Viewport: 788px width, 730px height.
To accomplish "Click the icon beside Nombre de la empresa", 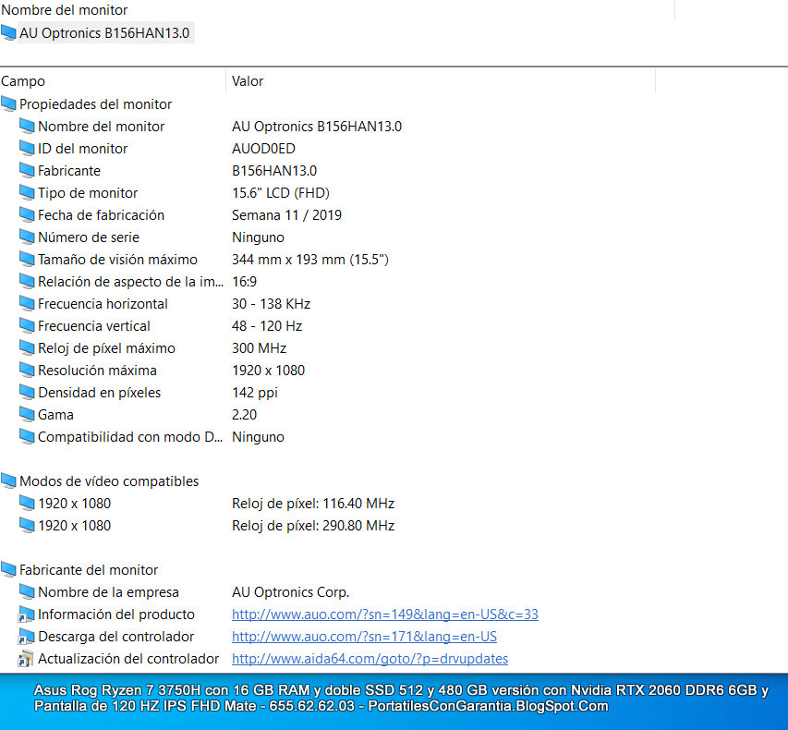I will click(x=27, y=591).
